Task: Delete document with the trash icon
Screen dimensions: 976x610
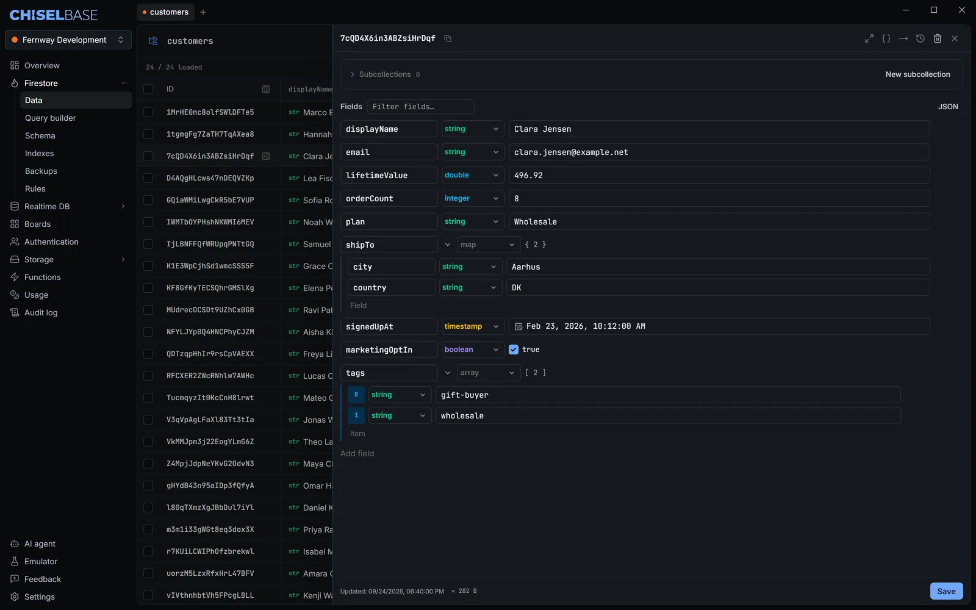Action: 938,38
